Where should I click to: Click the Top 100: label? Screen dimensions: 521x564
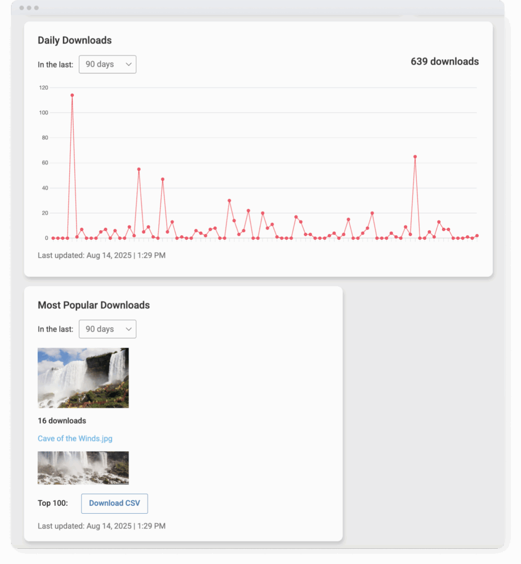tap(53, 503)
